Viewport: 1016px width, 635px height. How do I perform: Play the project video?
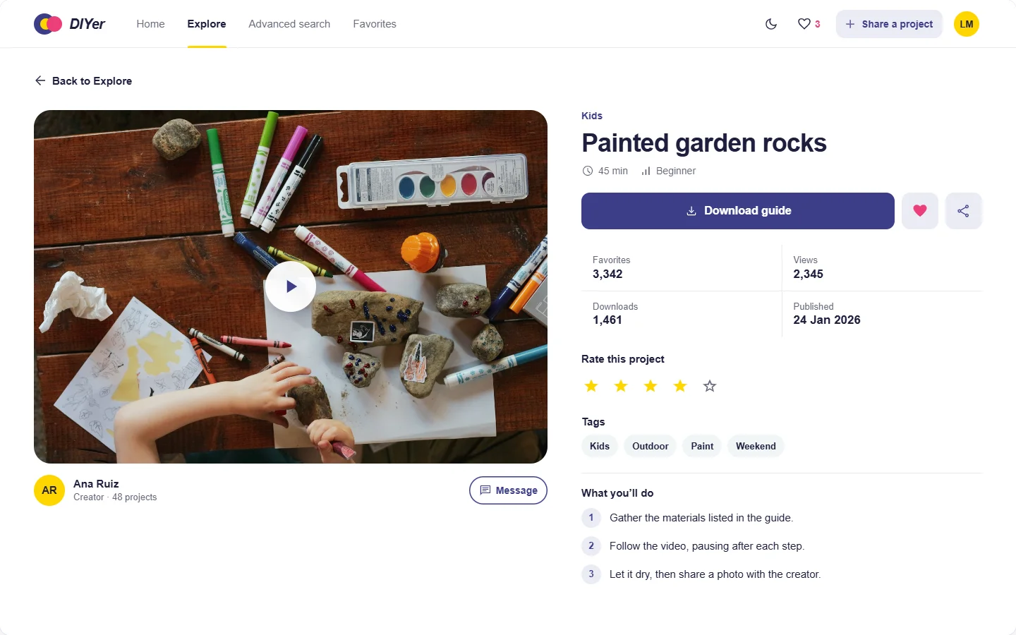pyautogui.click(x=291, y=286)
